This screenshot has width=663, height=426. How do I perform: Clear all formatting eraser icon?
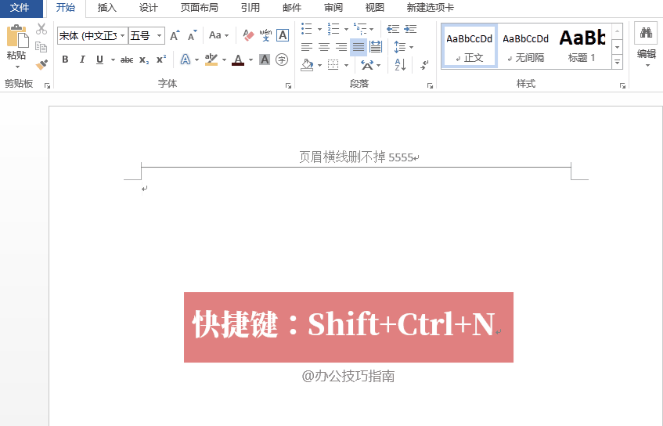tap(248, 35)
